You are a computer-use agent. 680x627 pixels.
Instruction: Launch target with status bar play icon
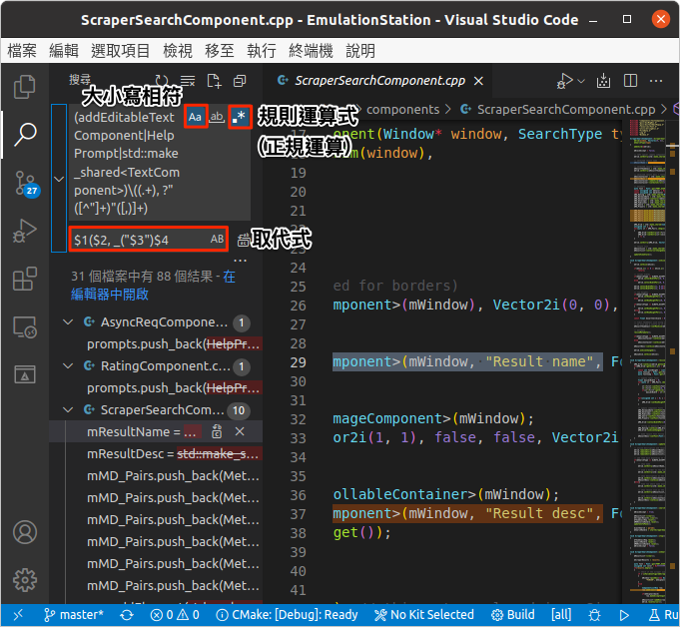click(x=624, y=615)
